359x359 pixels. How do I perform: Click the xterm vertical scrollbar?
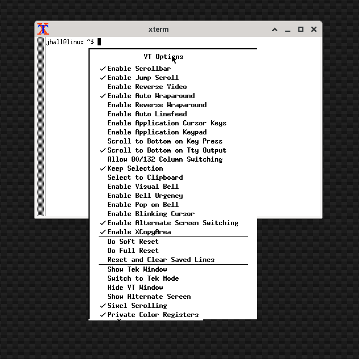pos(41,126)
